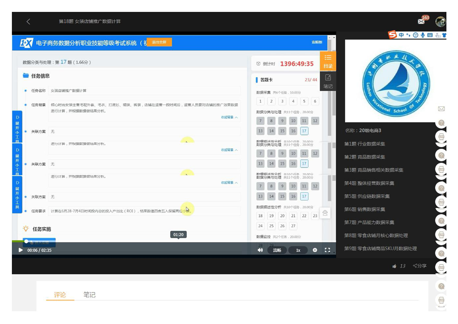This screenshot has width=458, height=324.
Task: Mute the video volume speaker
Action: (x=260, y=250)
